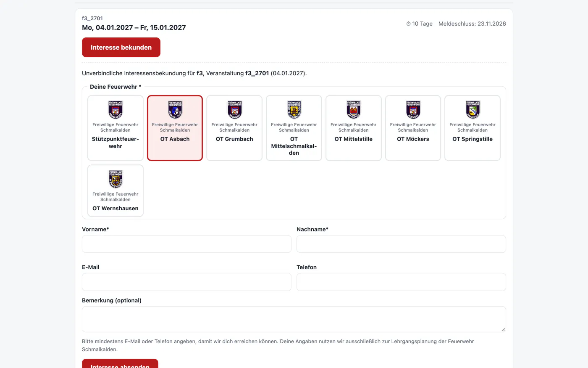
Task: Pick the OT Möckers label text
Action: [x=413, y=139]
